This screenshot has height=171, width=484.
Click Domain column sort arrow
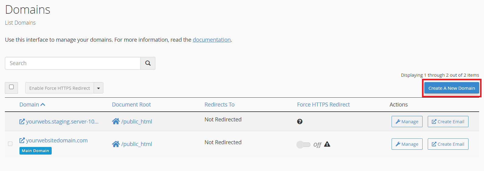(43, 105)
